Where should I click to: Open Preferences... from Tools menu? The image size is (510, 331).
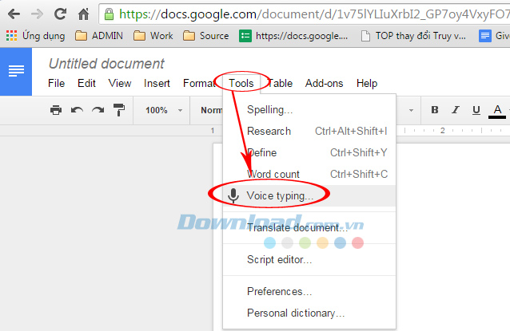coord(309,291)
